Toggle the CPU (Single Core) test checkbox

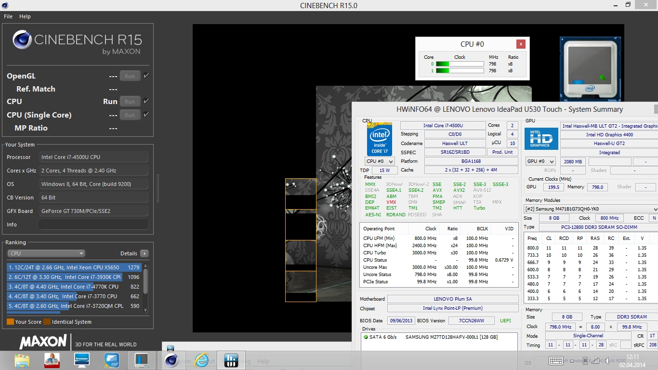point(146,115)
